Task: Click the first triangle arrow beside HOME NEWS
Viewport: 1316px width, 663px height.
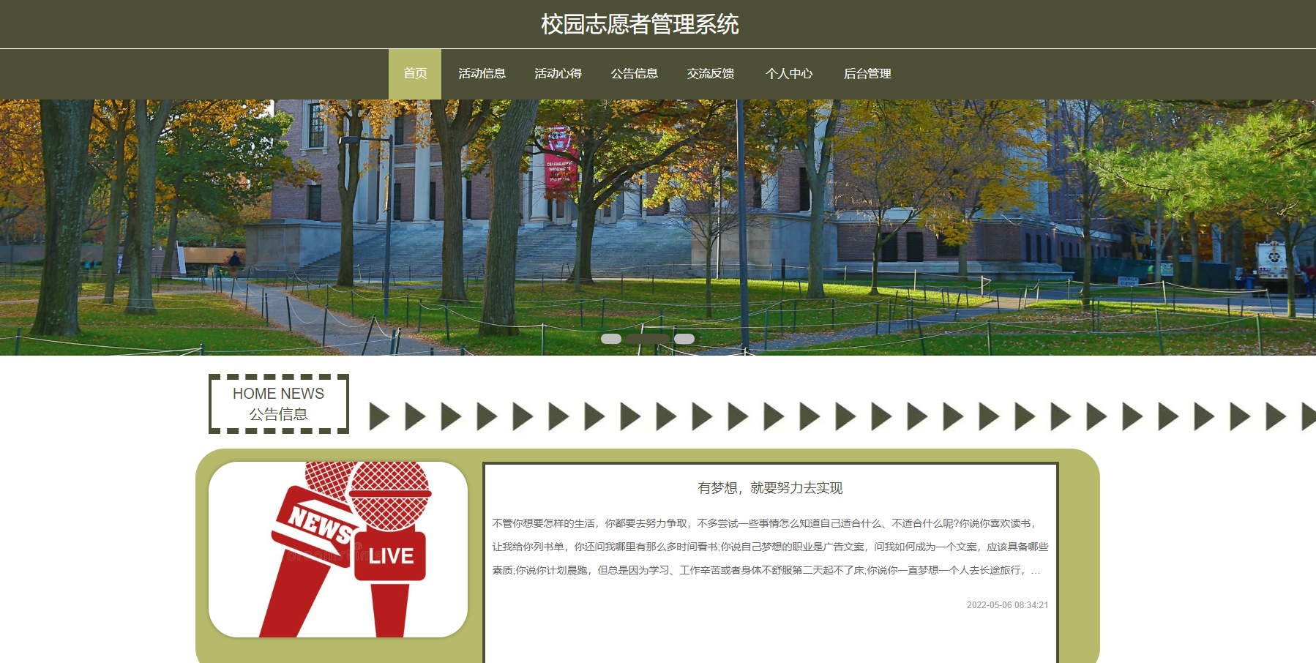Action: 379,416
